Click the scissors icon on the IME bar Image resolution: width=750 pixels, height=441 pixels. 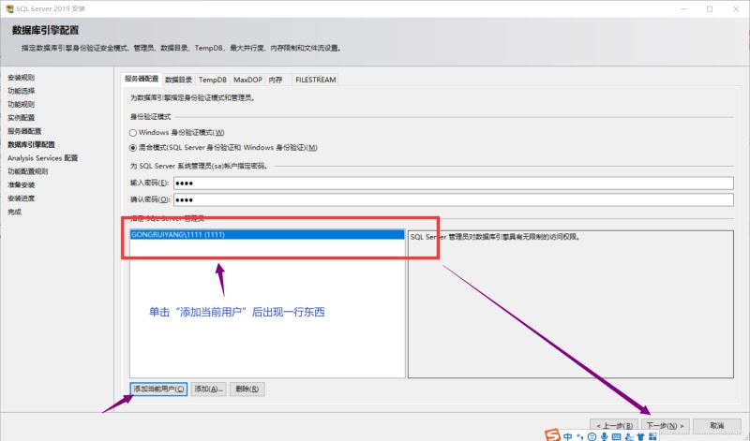click(629, 437)
